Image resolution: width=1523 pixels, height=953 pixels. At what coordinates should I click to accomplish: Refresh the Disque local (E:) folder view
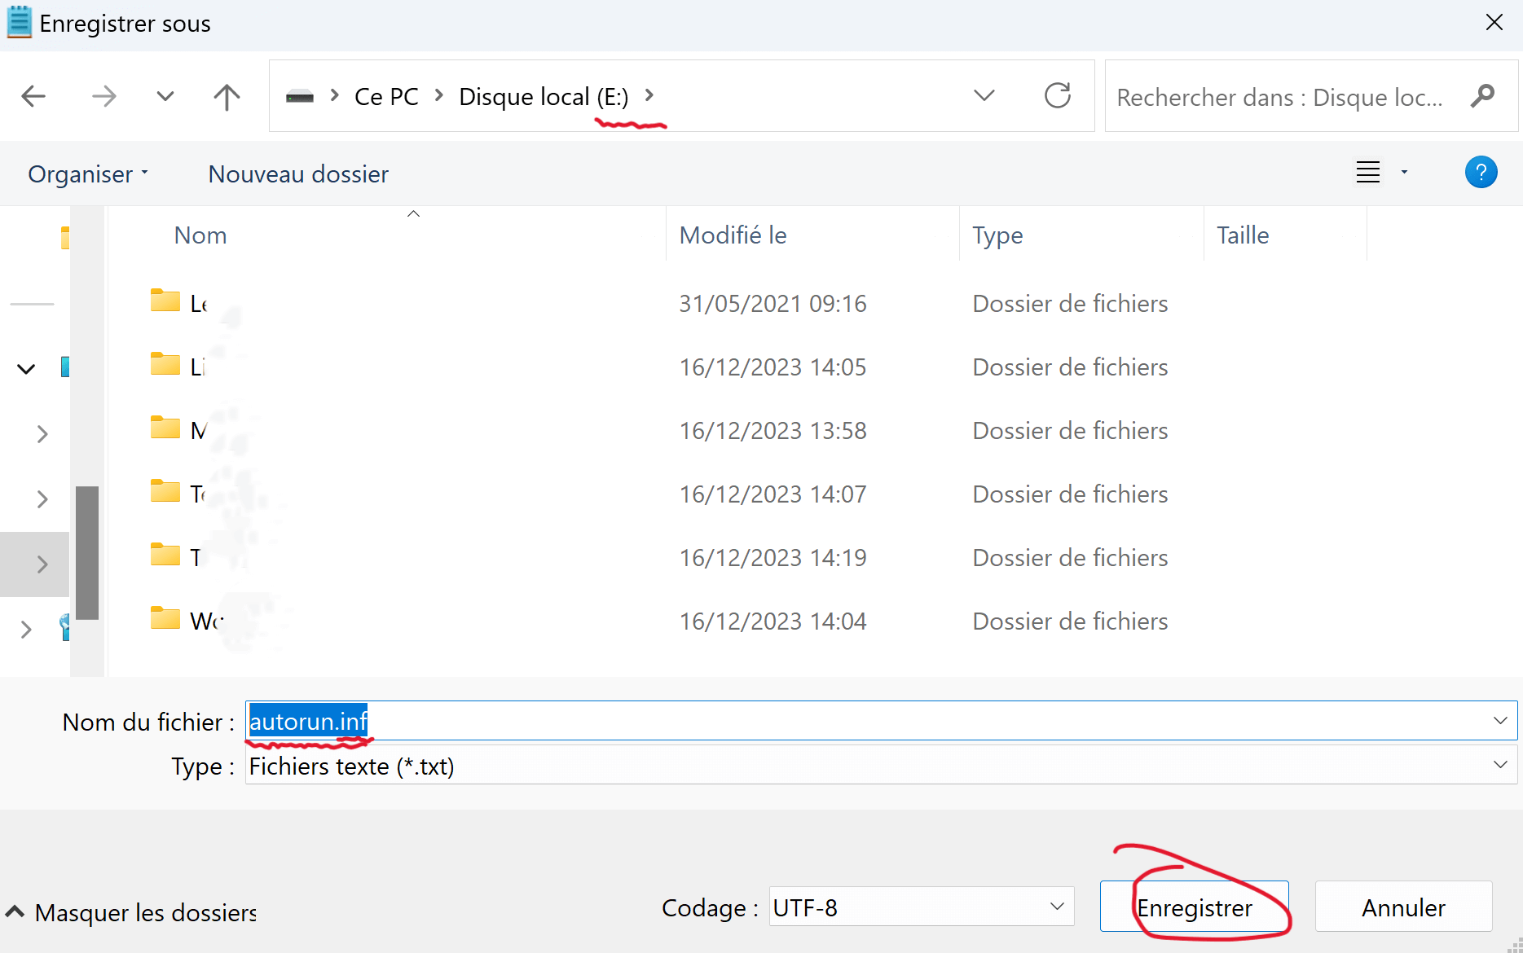(x=1057, y=96)
